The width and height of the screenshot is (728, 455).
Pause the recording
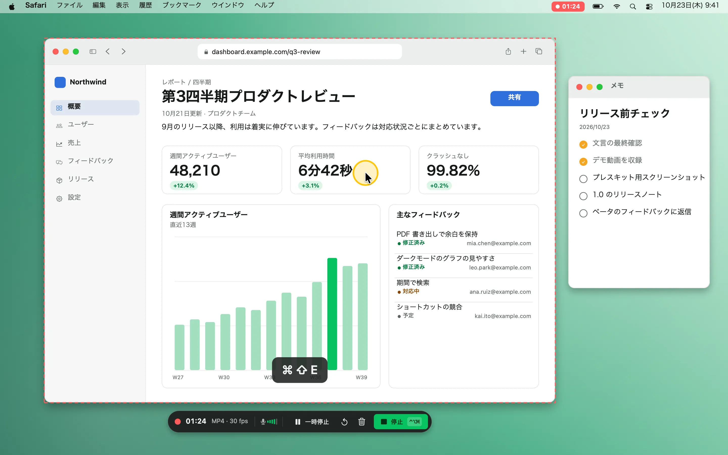(x=312, y=422)
